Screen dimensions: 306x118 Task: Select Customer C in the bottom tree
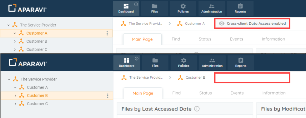[x=37, y=104]
